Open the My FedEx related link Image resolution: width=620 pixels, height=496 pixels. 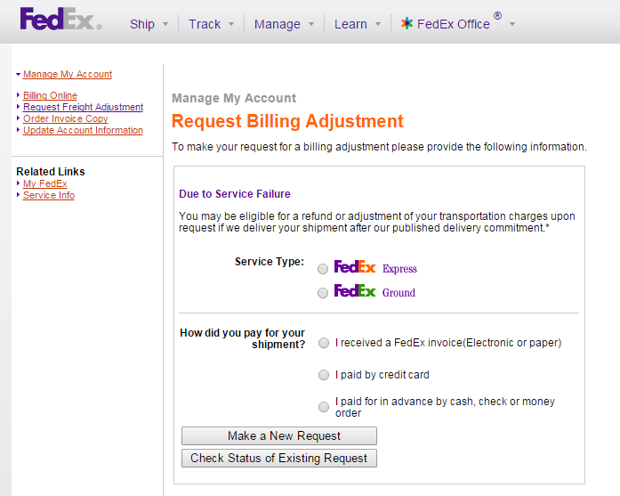tap(45, 183)
